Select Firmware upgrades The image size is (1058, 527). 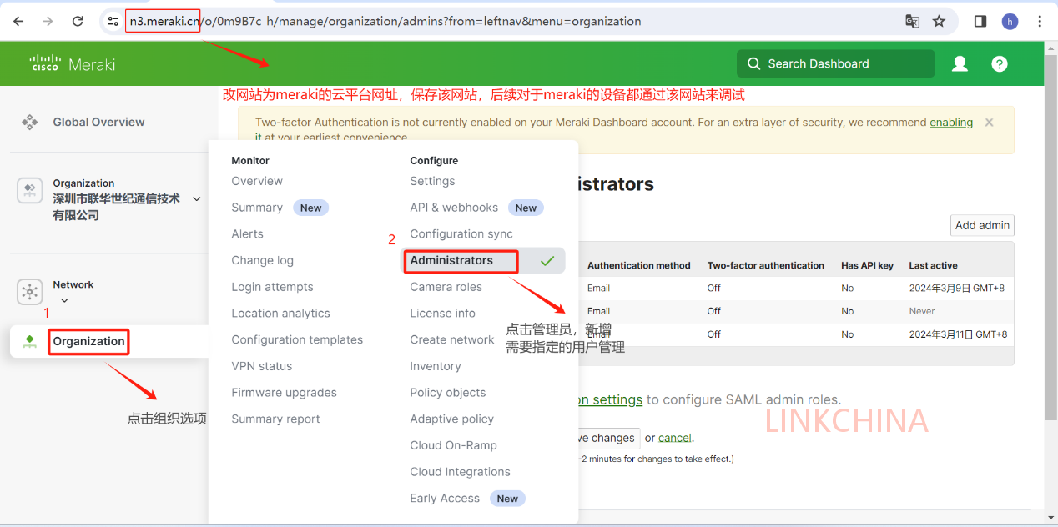coord(284,393)
